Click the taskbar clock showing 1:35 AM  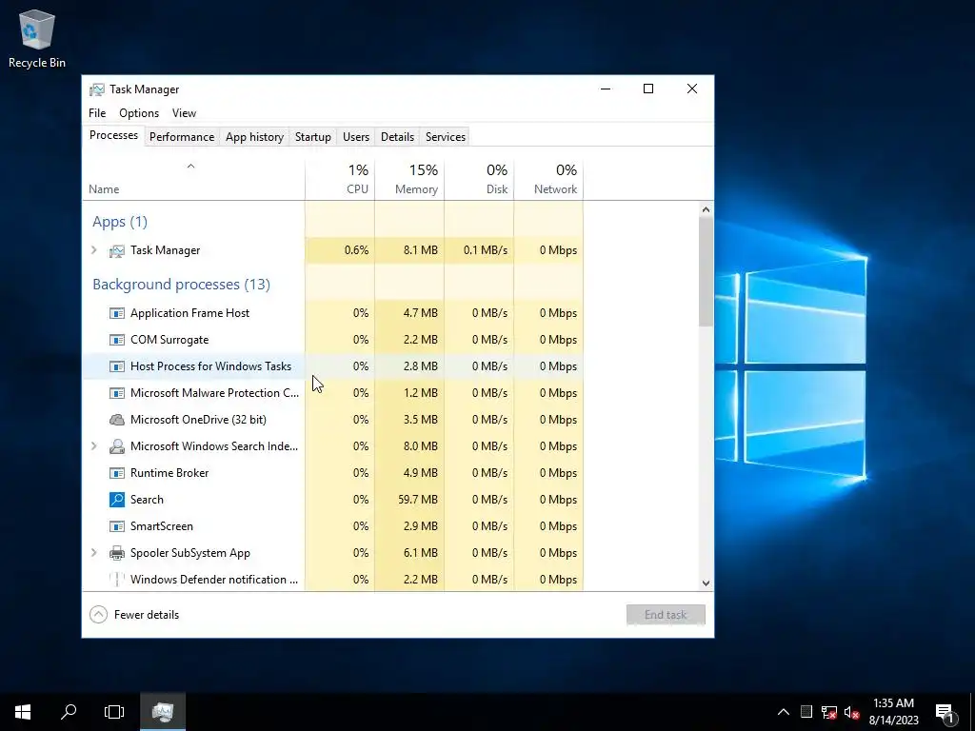pos(893,712)
